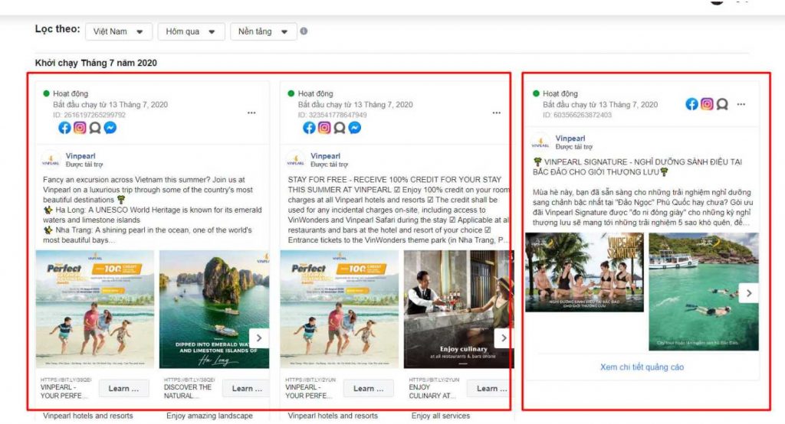Advance carousel arrow on Enjoy culinary image

(x=504, y=338)
